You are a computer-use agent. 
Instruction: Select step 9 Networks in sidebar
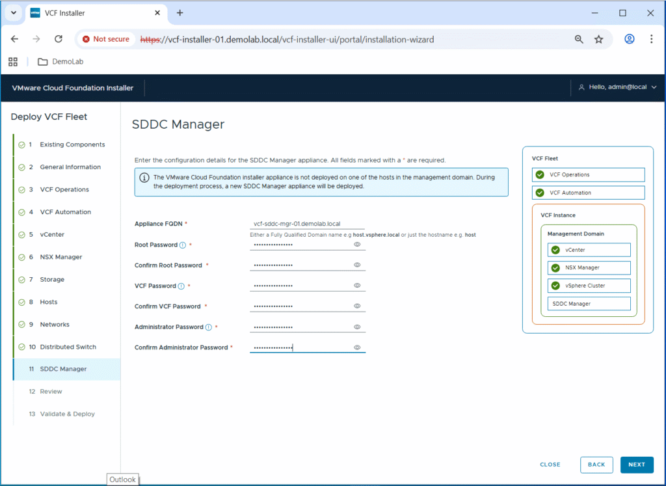point(54,324)
